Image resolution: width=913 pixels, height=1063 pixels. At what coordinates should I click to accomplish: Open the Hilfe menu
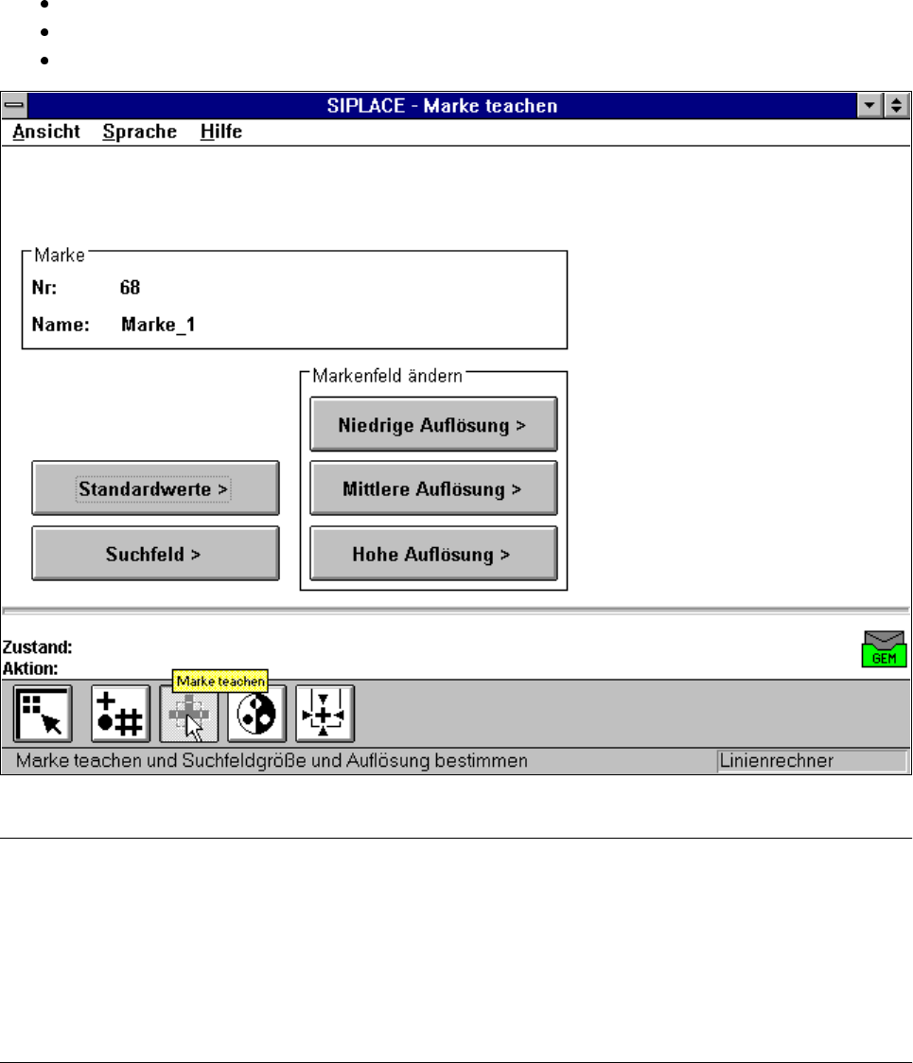point(220,132)
